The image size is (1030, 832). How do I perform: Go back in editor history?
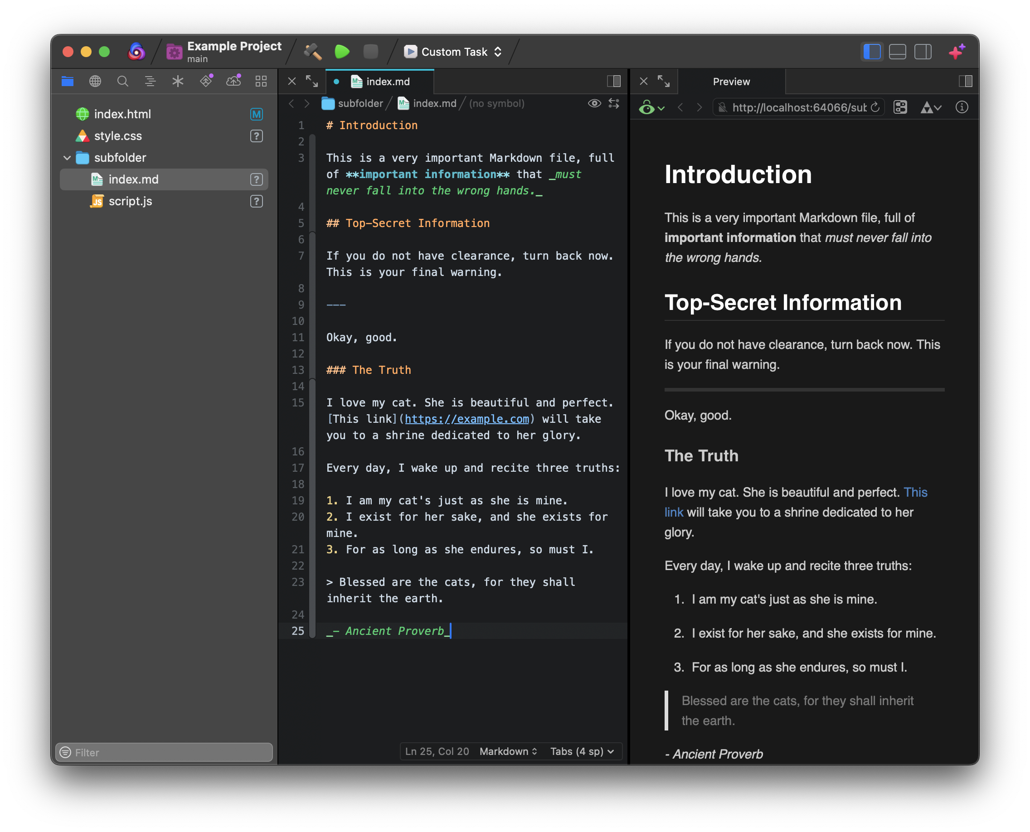pyautogui.click(x=291, y=103)
